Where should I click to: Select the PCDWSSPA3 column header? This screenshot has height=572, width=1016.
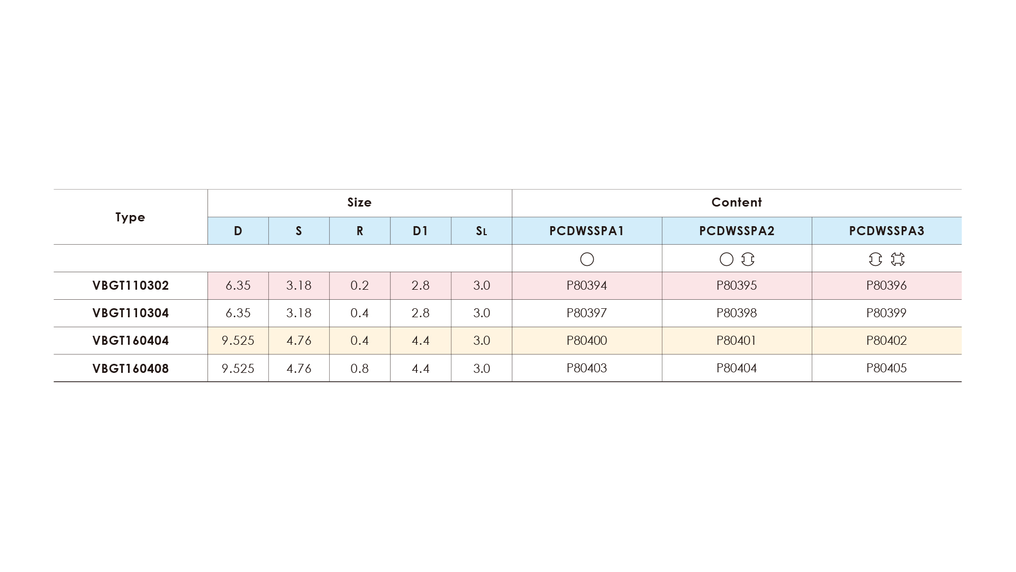point(887,231)
